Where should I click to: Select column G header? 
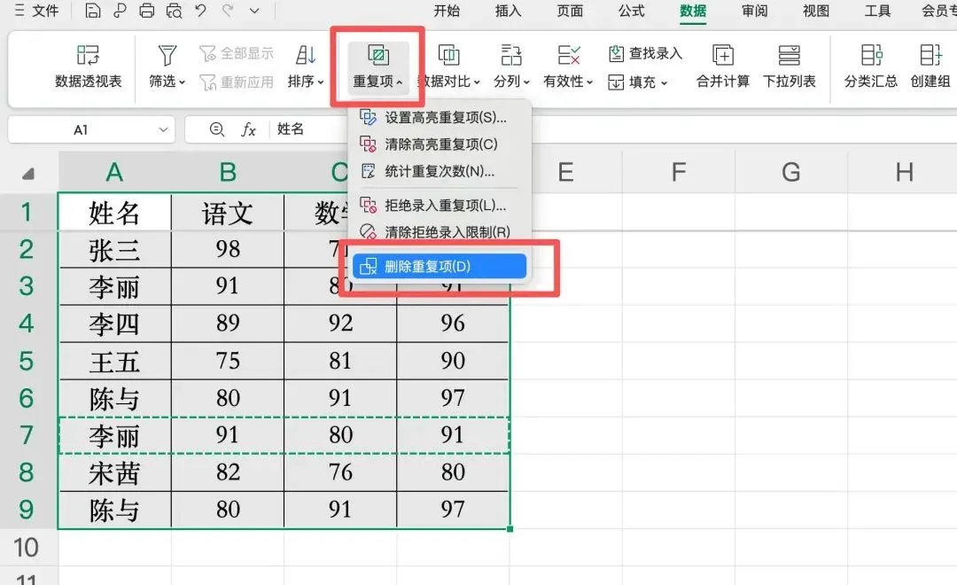pos(791,173)
